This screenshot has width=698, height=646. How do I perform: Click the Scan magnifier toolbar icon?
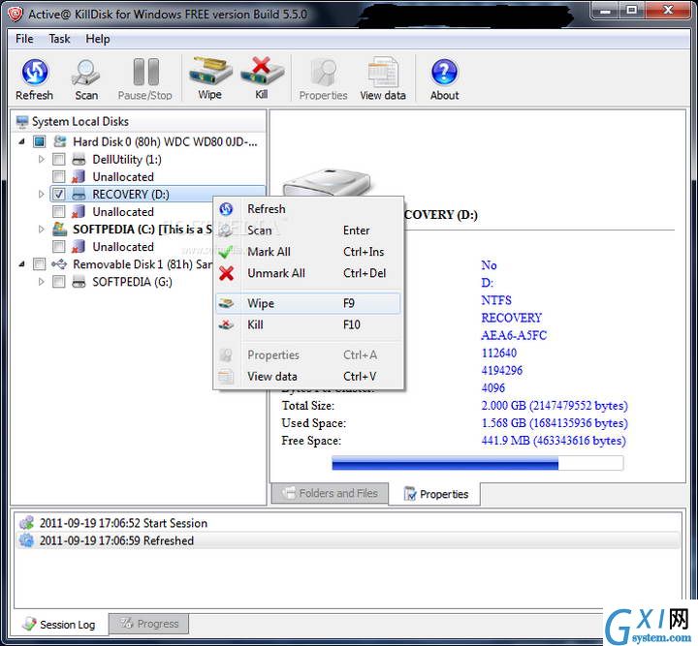[86, 73]
